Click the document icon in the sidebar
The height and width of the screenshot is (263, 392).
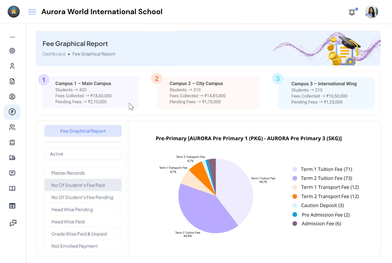pos(12,81)
